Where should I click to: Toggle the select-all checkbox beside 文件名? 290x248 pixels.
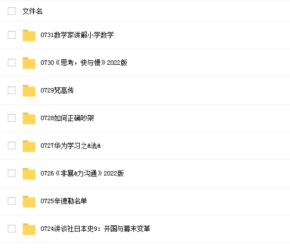tap(12, 11)
